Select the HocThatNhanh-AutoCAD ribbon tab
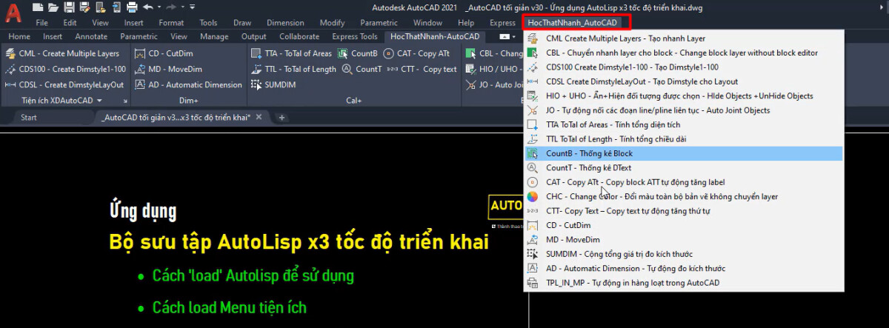The height and width of the screenshot is (328, 889). (435, 36)
